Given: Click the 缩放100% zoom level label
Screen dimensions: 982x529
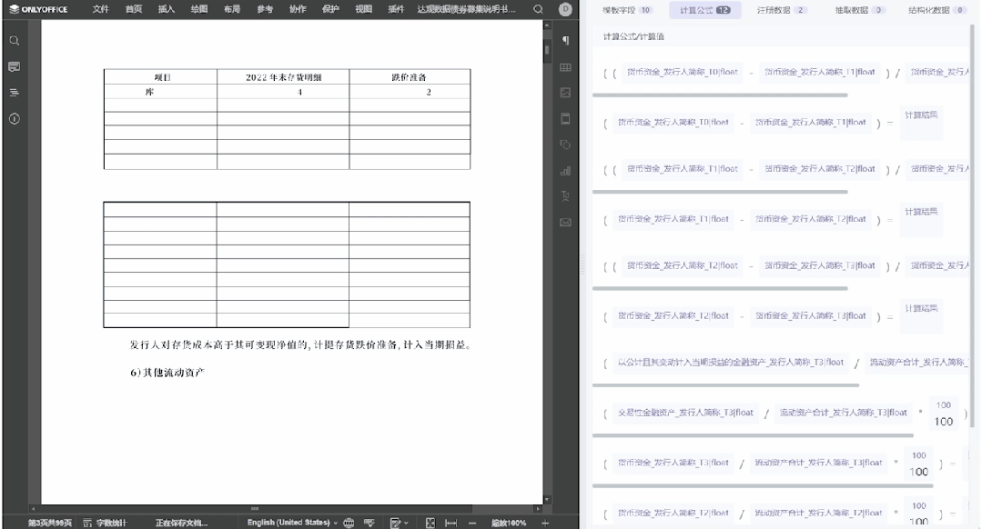Looking at the screenshot, I should (509, 523).
